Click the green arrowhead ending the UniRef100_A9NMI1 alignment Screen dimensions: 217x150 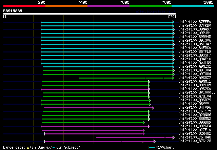click(149, 82)
